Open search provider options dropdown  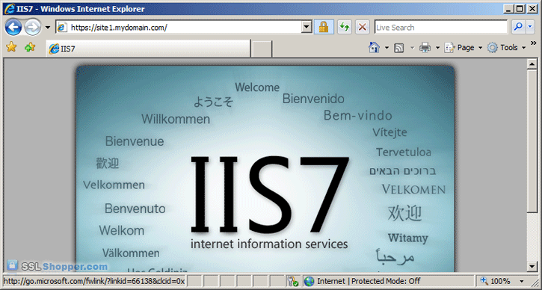(x=530, y=27)
